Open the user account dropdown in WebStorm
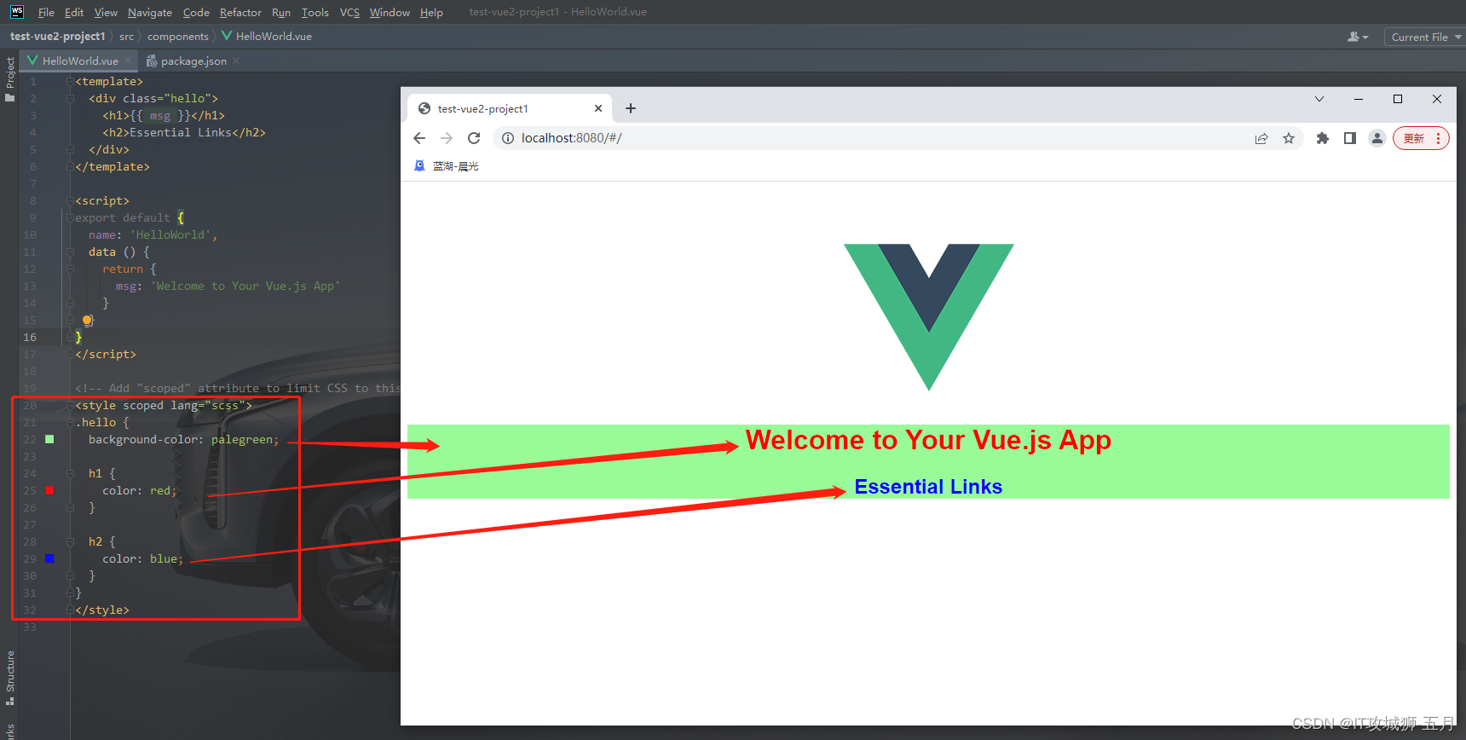 pyautogui.click(x=1358, y=37)
